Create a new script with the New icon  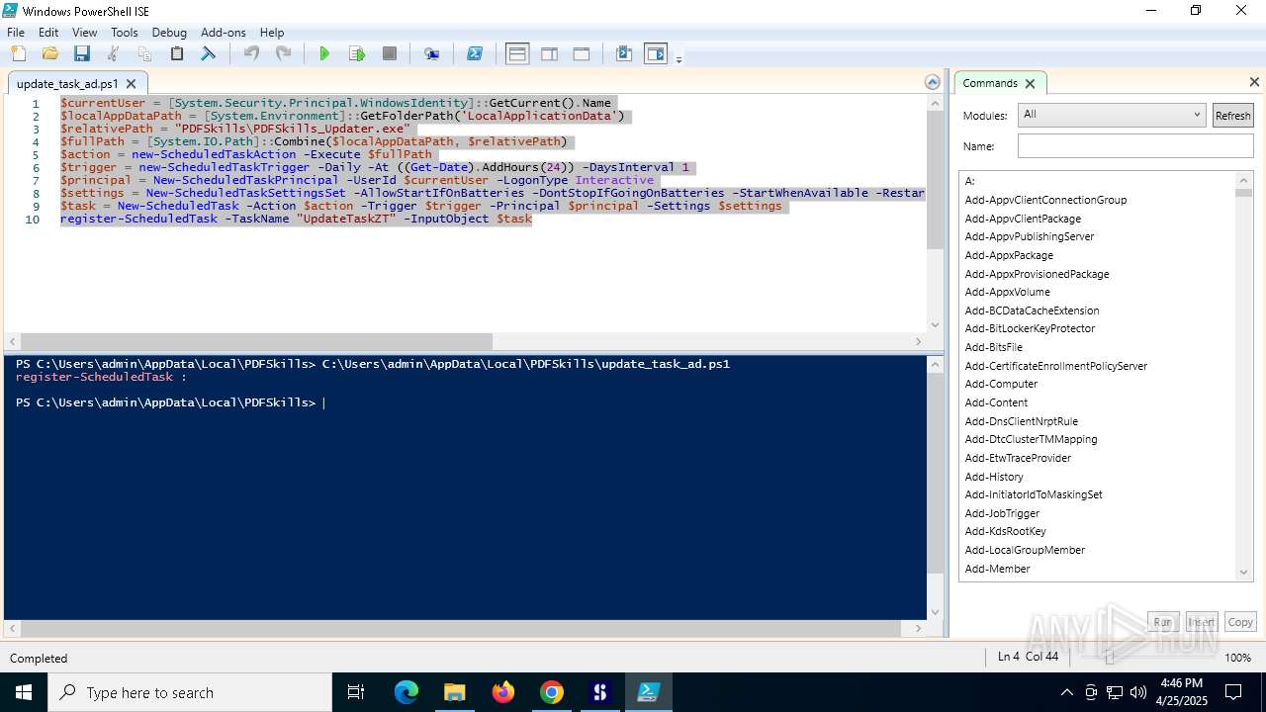pyautogui.click(x=18, y=53)
